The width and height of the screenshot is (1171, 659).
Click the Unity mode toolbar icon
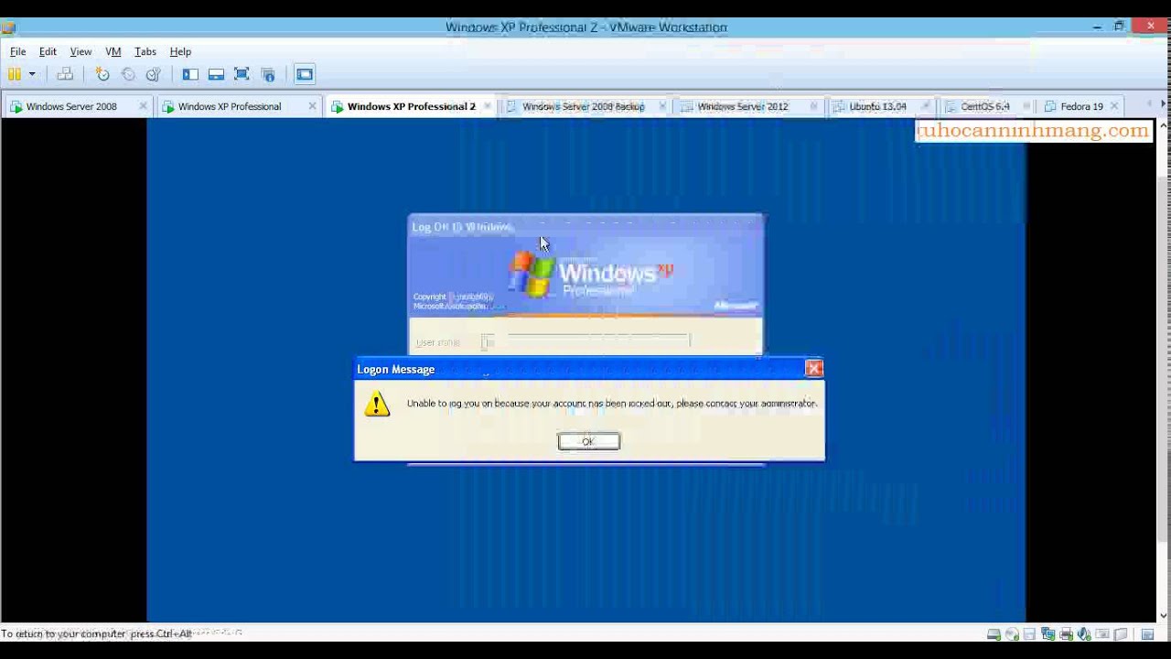(267, 74)
